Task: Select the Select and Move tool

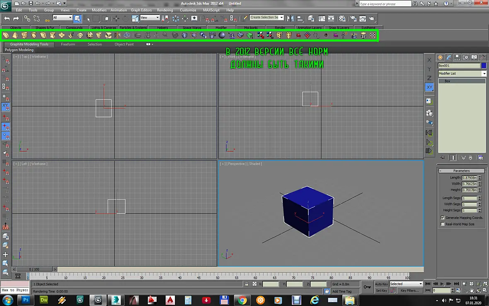Action: pos(116,19)
